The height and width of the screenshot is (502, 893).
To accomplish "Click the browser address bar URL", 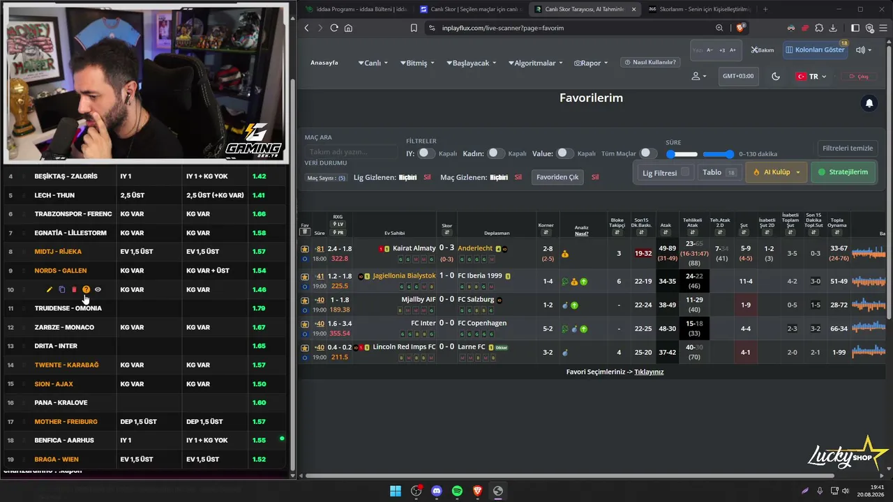I will [502, 28].
